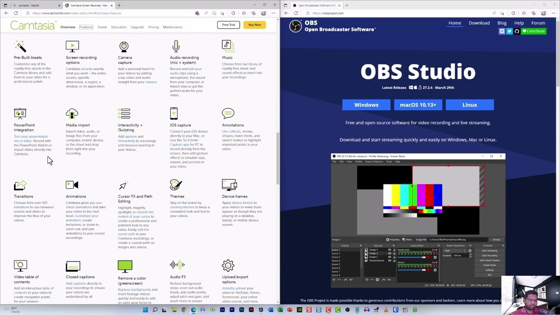Open the OBS GitHub icon link
Screen dimensions: 560x315
(x=517, y=31)
